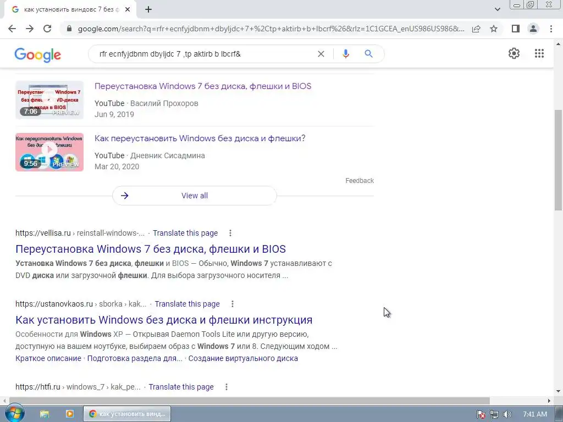Open the Windows Start menu
The image size is (563, 422).
pyautogui.click(x=14, y=413)
